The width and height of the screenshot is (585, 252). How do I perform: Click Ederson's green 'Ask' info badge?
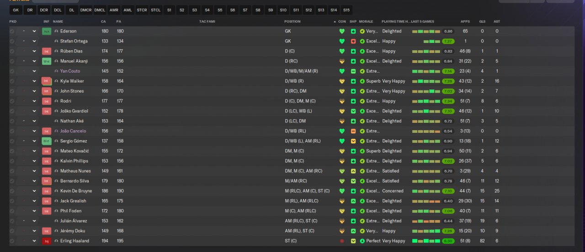[47, 31]
